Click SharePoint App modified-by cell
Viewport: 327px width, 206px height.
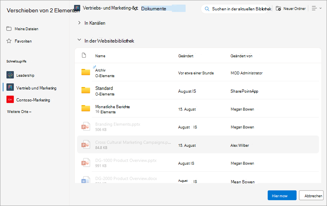[244, 91]
